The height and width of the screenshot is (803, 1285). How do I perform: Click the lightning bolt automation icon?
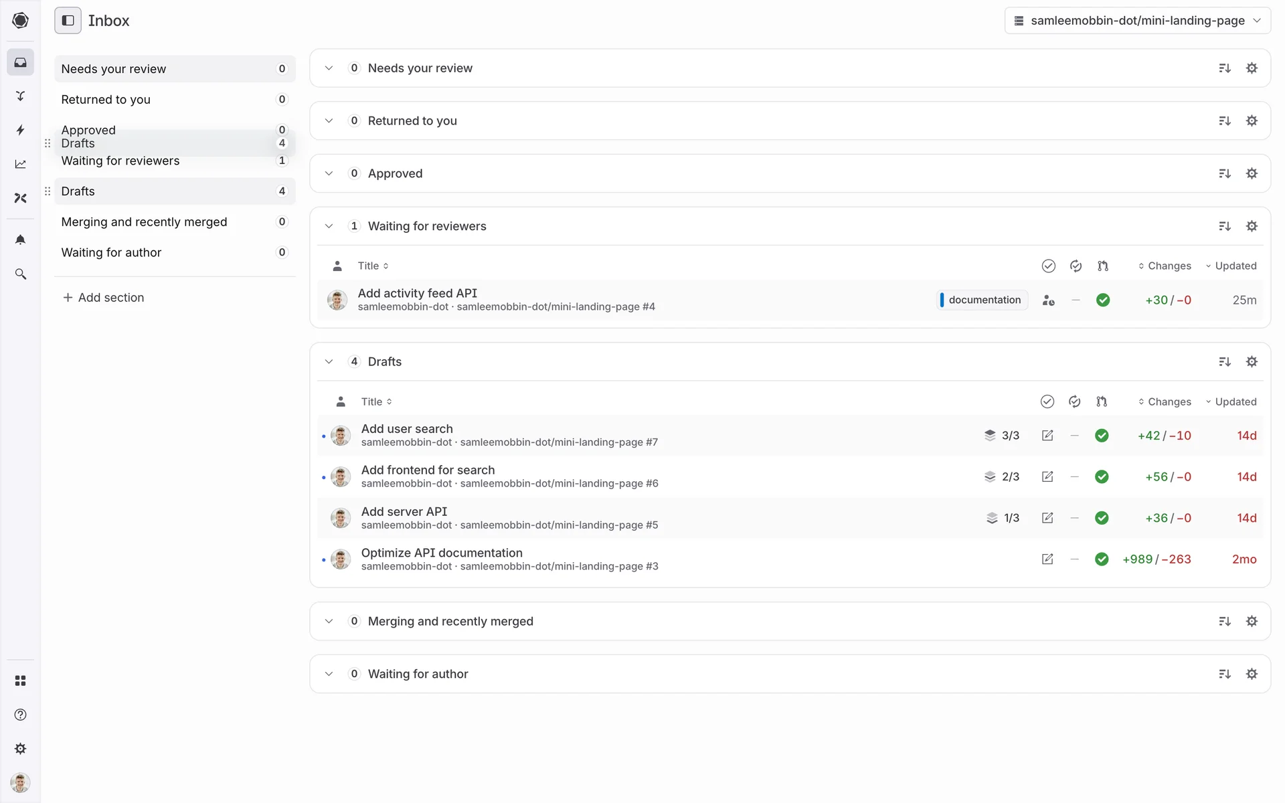(x=21, y=130)
